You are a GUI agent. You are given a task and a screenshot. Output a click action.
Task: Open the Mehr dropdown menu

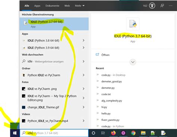tap(80, 6)
